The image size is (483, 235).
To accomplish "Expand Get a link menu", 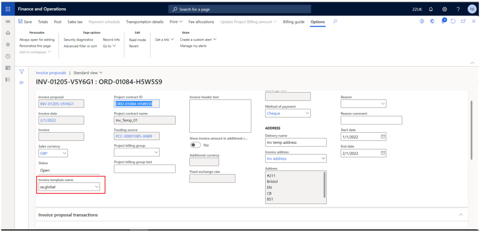I will 165,40.
